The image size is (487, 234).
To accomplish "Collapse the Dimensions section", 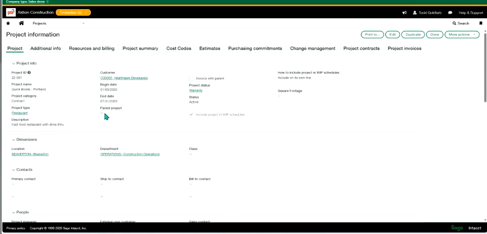I will tap(13, 139).
